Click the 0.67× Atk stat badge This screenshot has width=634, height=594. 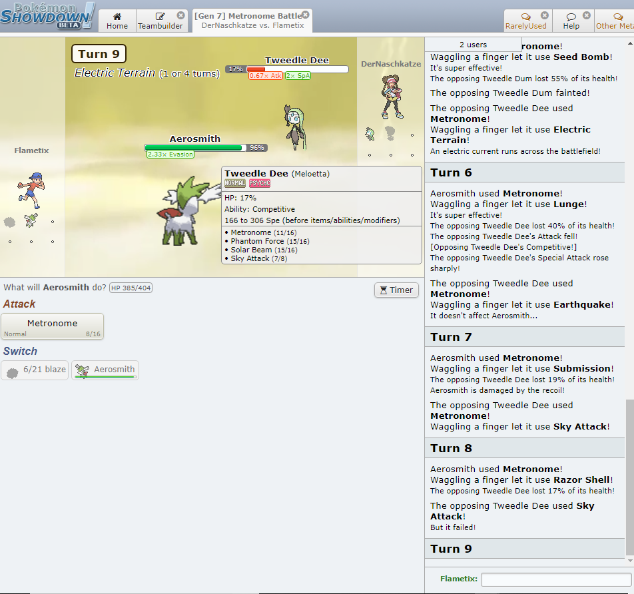pyautogui.click(x=265, y=76)
